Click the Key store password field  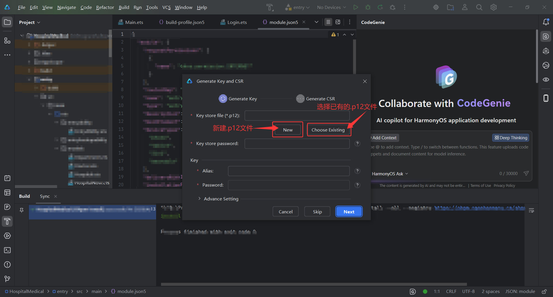pos(297,144)
